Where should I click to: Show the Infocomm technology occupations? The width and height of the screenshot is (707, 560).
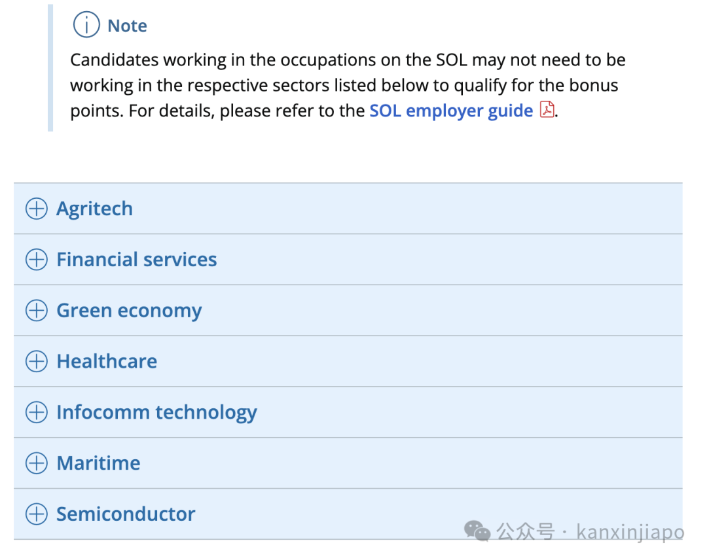348,412
